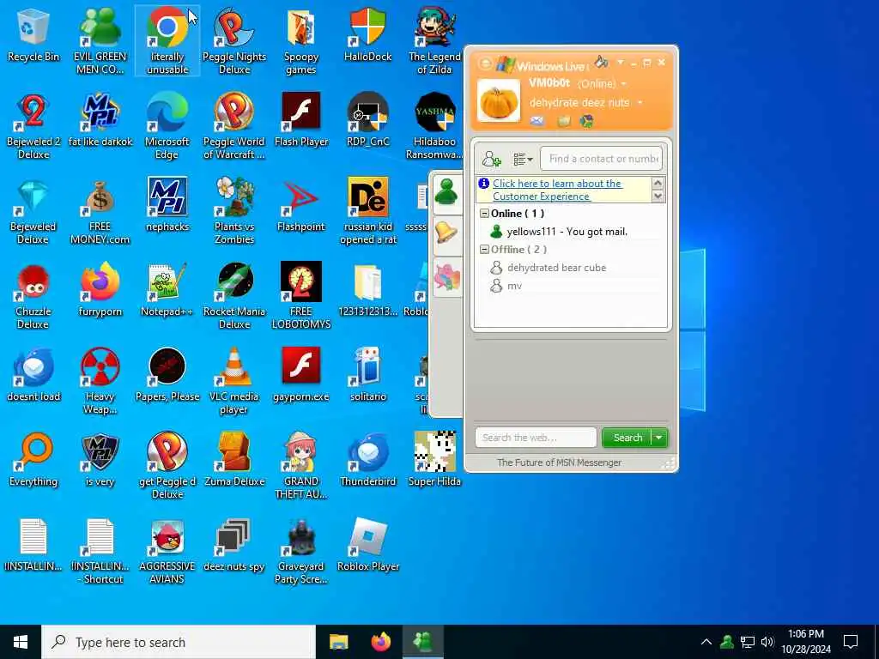Open the taskbar clock showing 1:06 PM

(x=806, y=642)
